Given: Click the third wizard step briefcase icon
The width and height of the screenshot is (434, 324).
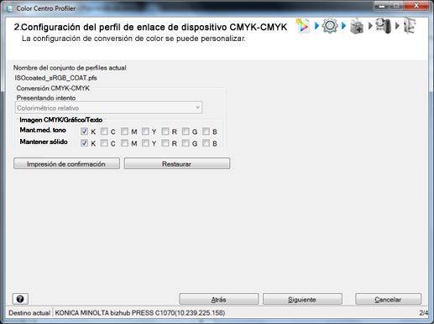Looking at the screenshot, I should [357, 26].
